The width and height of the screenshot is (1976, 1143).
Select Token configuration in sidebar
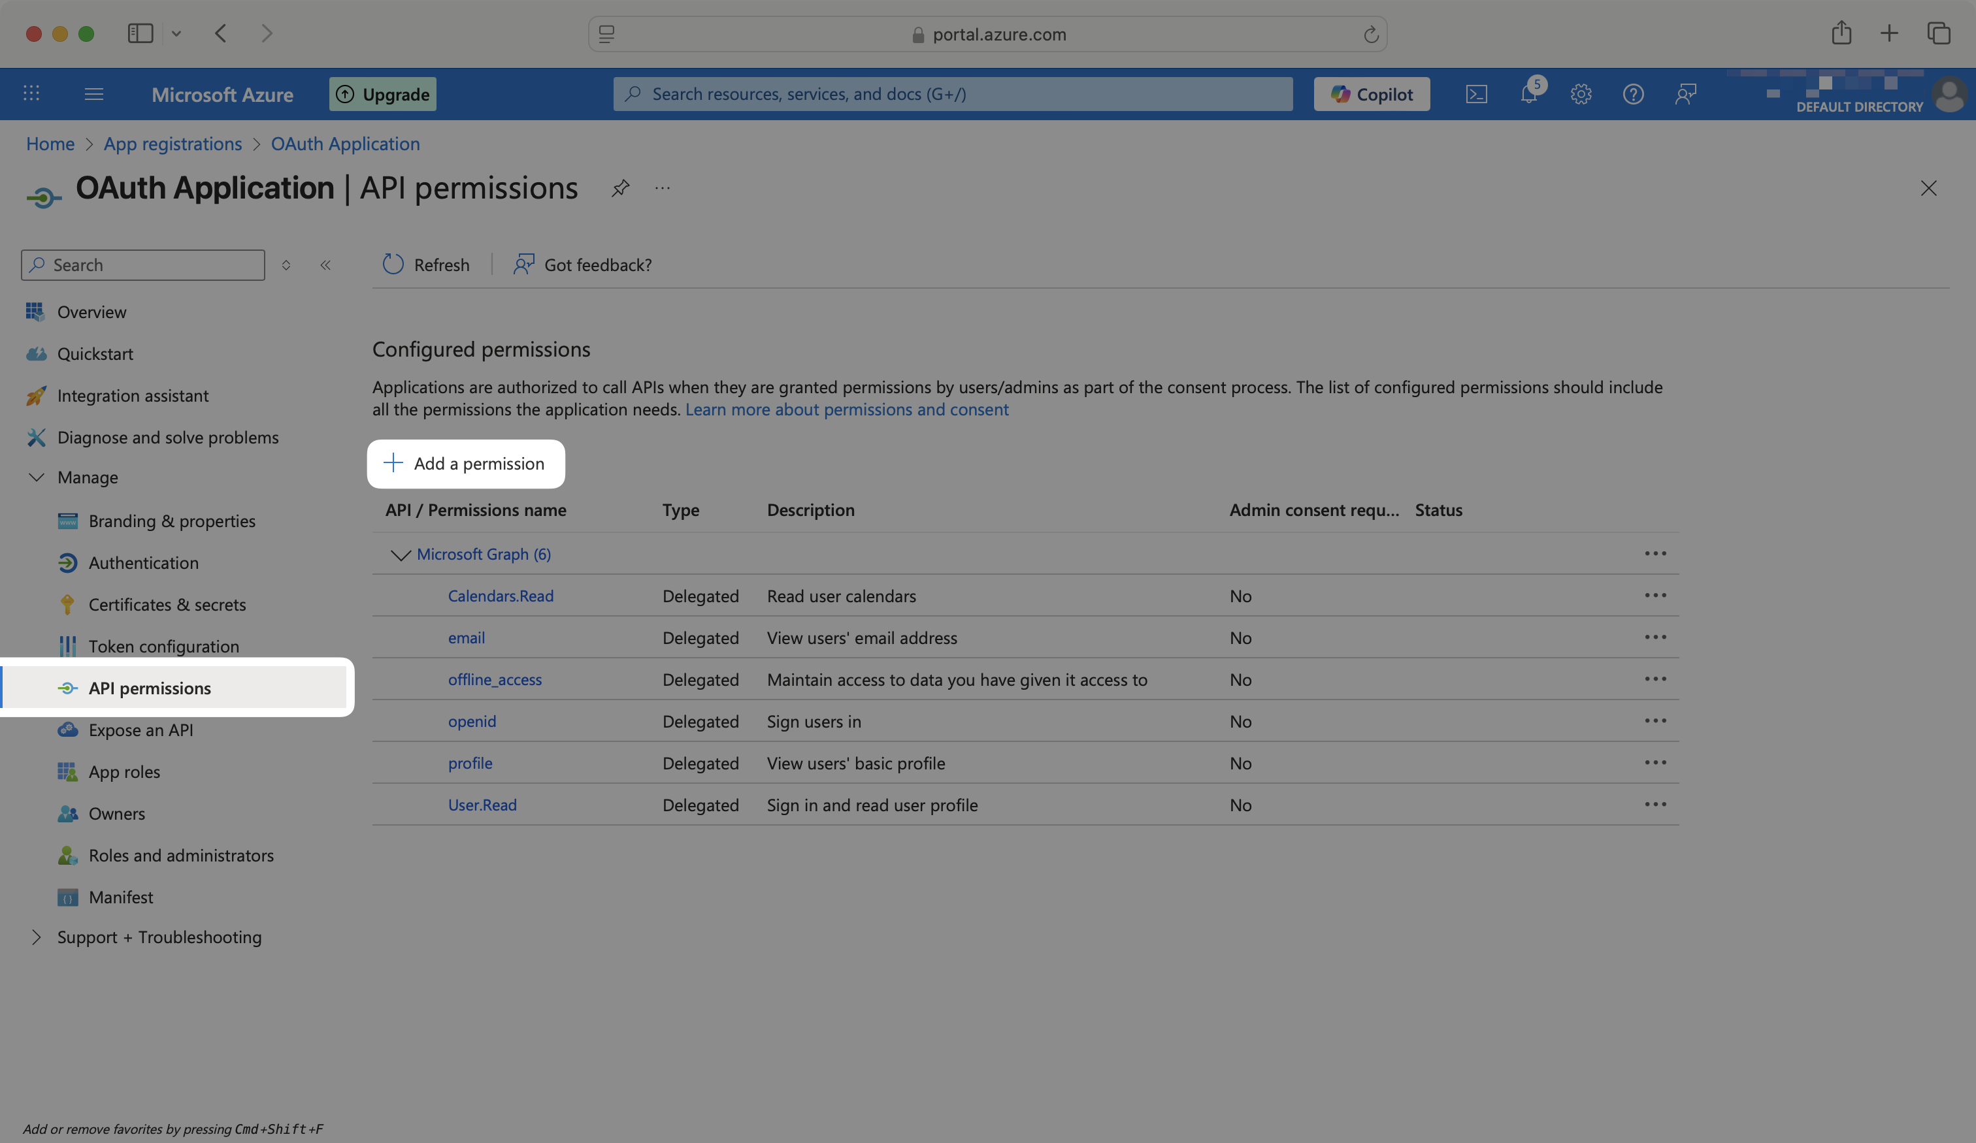[x=164, y=647]
